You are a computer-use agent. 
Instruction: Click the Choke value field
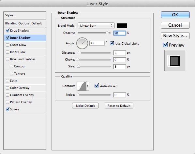click(x=120, y=60)
